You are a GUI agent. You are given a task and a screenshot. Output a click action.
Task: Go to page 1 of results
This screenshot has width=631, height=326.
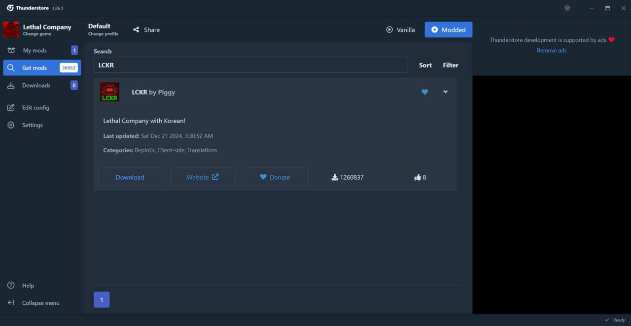click(102, 299)
